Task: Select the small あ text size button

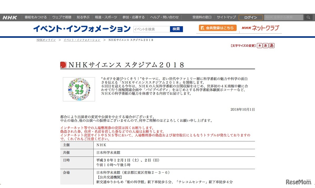Action: point(259,45)
